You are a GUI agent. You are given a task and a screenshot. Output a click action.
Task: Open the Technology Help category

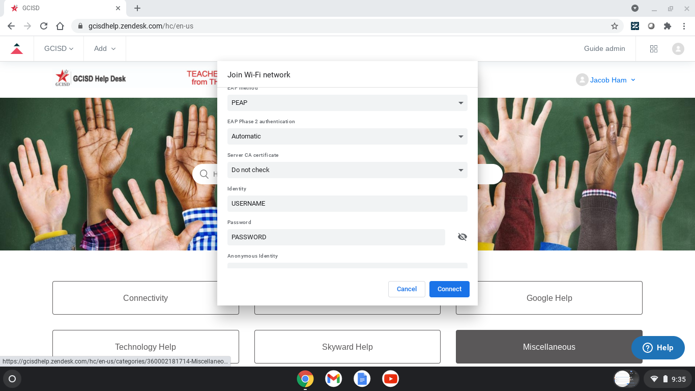click(146, 347)
